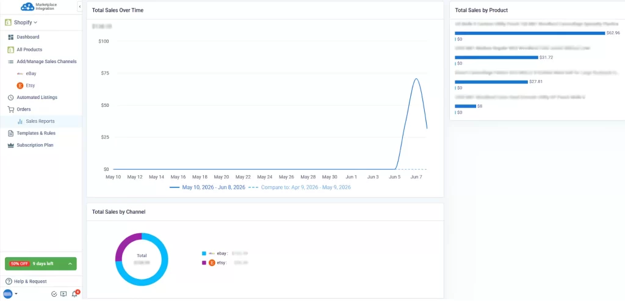The width and height of the screenshot is (625, 301).
Task: Click the document icon for Templates & Rules
Action: [x=11, y=133]
